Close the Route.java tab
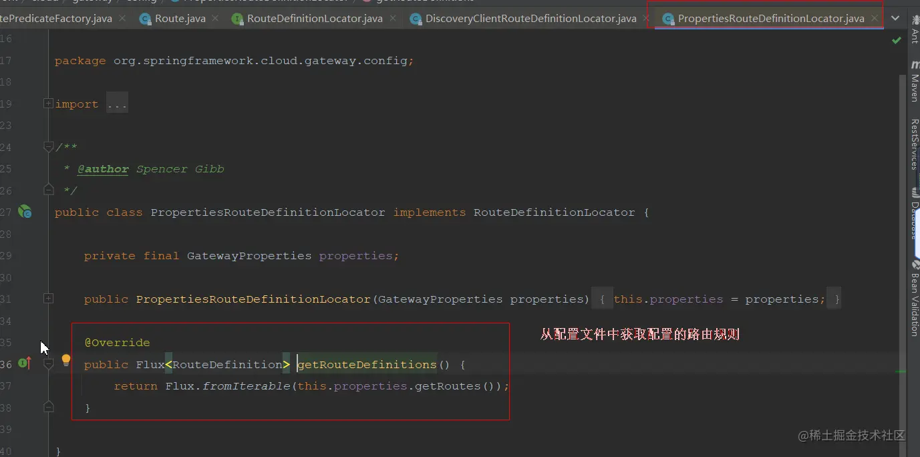This screenshot has height=457, width=920. [216, 19]
